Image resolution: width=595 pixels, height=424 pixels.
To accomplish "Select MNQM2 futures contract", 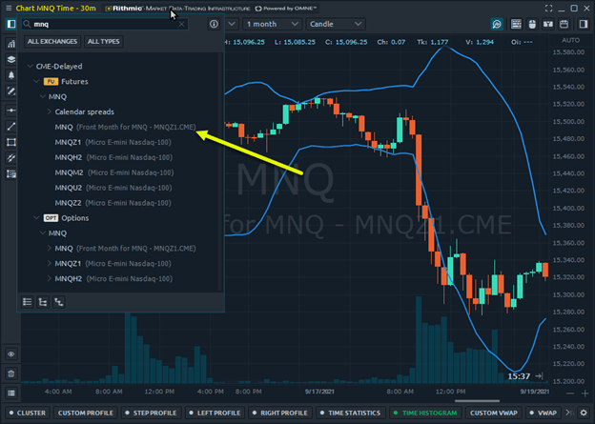I will coord(114,172).
